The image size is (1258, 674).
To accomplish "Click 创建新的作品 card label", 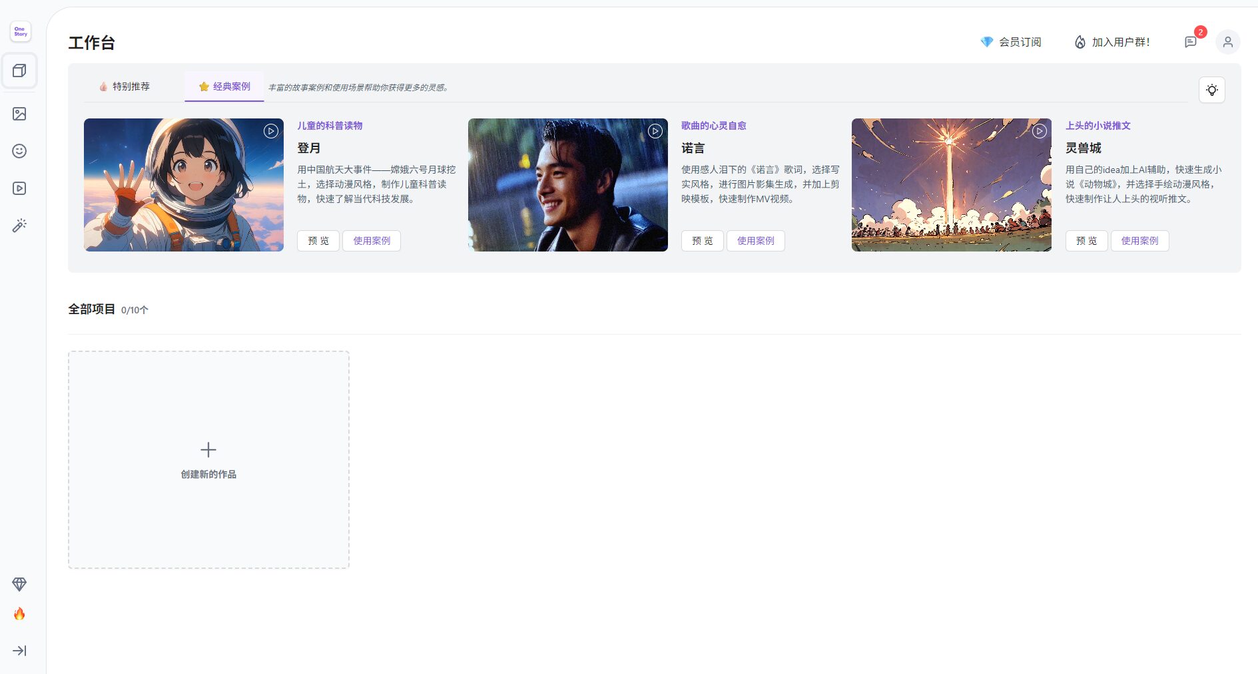I will coord(208,474).
